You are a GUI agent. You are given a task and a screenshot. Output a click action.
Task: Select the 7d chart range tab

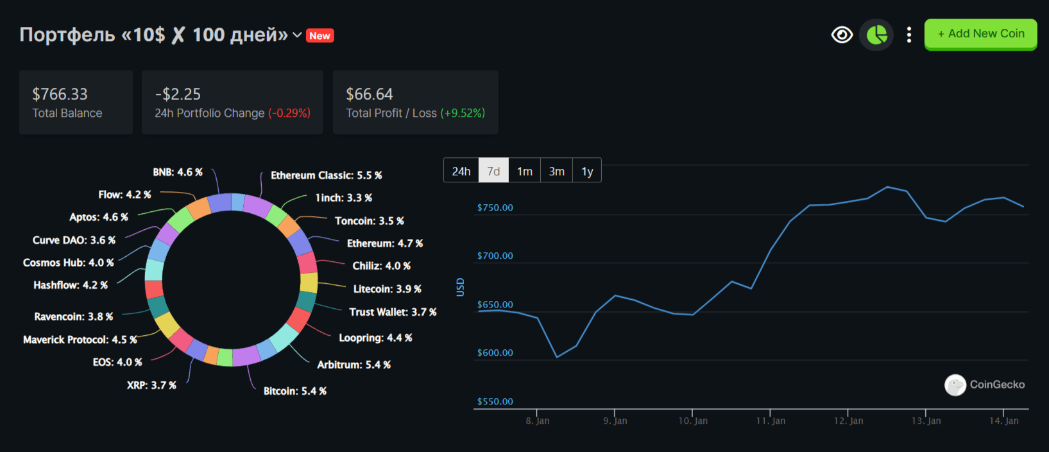click(x=493, y=171)
